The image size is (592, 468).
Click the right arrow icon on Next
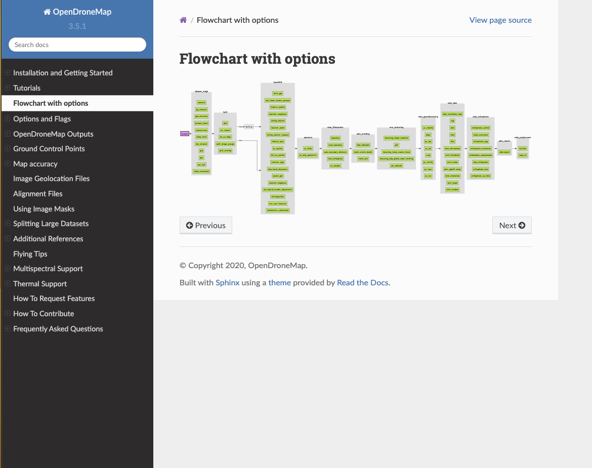pos(522,226)
